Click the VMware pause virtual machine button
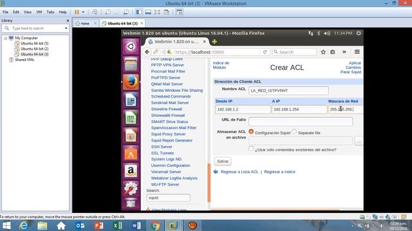This screenshot has height=231, width=412. (x=77, y=12)
